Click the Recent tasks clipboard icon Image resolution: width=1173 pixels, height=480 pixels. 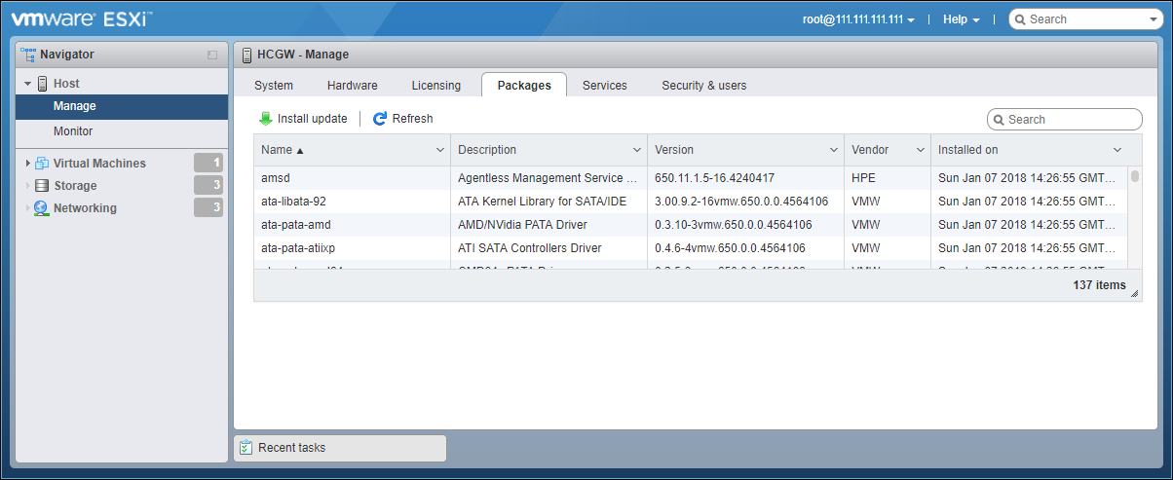(246, 448)
